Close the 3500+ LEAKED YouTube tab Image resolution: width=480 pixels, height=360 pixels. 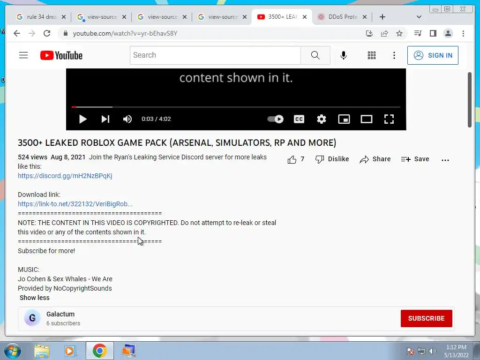point(305,17)
